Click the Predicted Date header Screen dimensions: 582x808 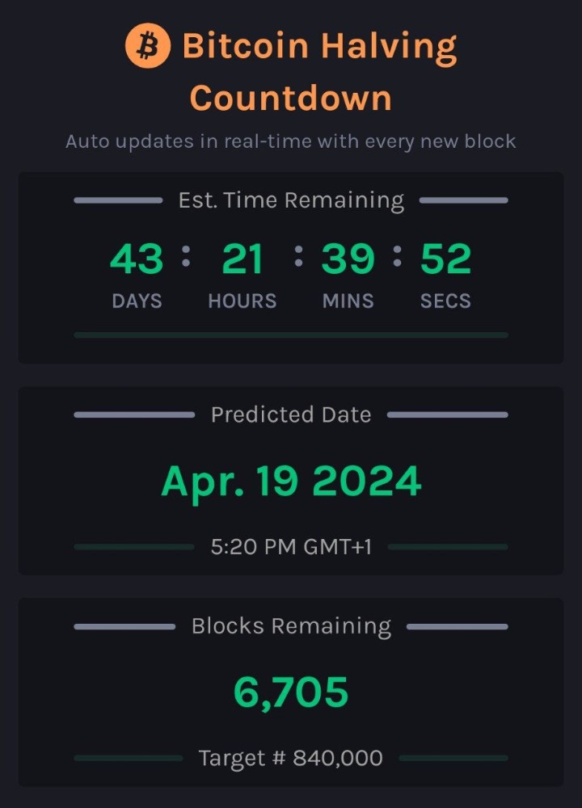point(291,415)
